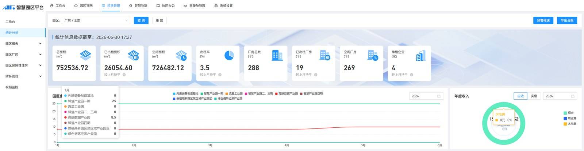Click the 已出租厂房 building icon
This screenshot has width=584, height=151.
click(325, 55)
